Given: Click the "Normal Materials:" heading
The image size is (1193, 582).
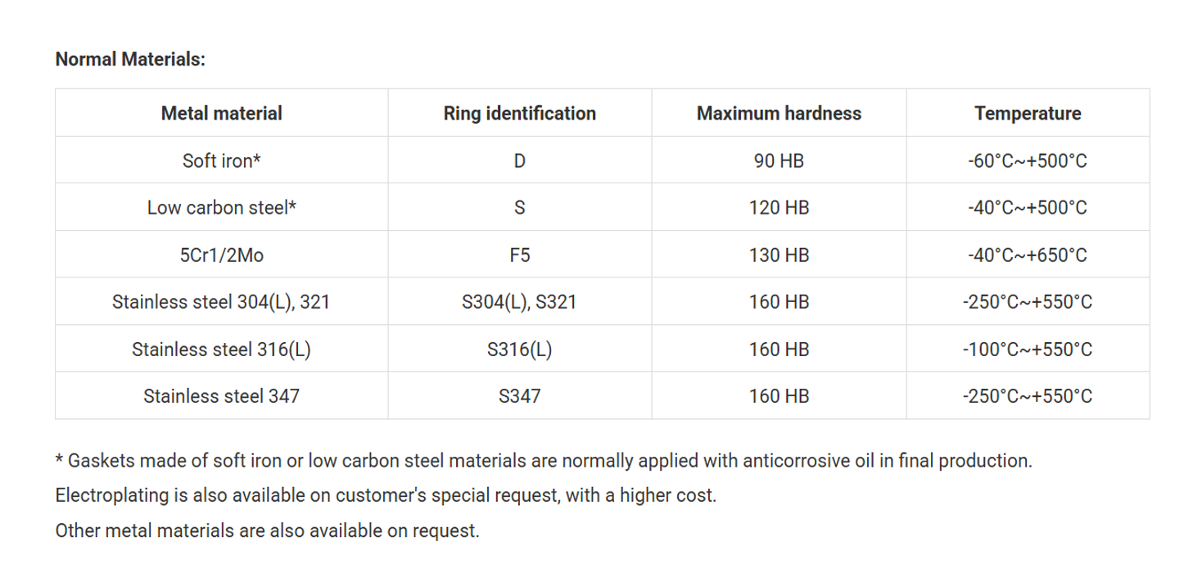Looking at the screenshot, I should (x=130, y=60).
